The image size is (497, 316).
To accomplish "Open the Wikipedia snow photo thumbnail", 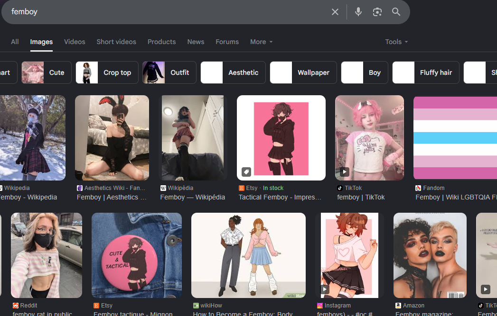I will pos(33,138).
